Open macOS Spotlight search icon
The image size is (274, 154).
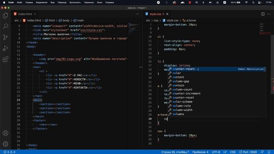[x=253, y=3]
